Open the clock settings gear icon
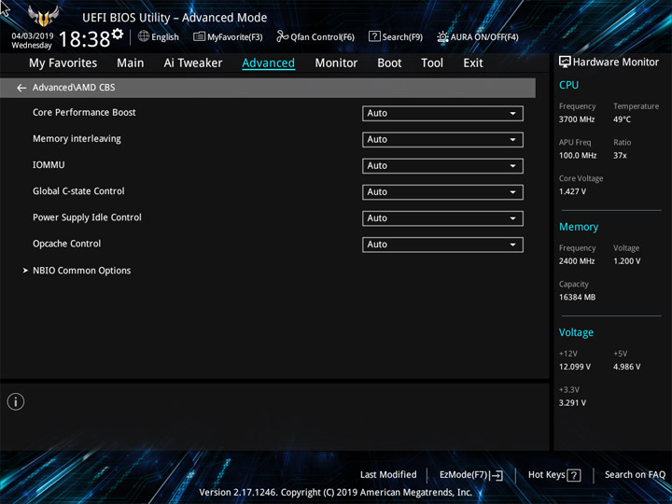The width and height of the screenshot is (672, 504). [118, 34]
